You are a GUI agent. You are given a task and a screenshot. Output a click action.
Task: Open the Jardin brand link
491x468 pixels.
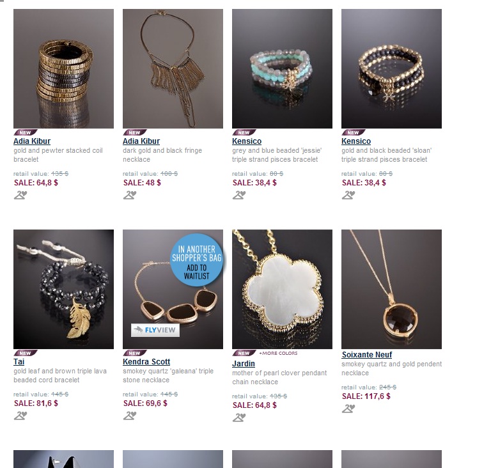point(244,364)
